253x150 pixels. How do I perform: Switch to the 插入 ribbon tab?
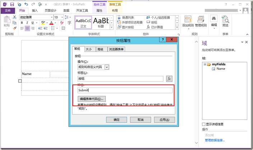(x=35, y=11)
